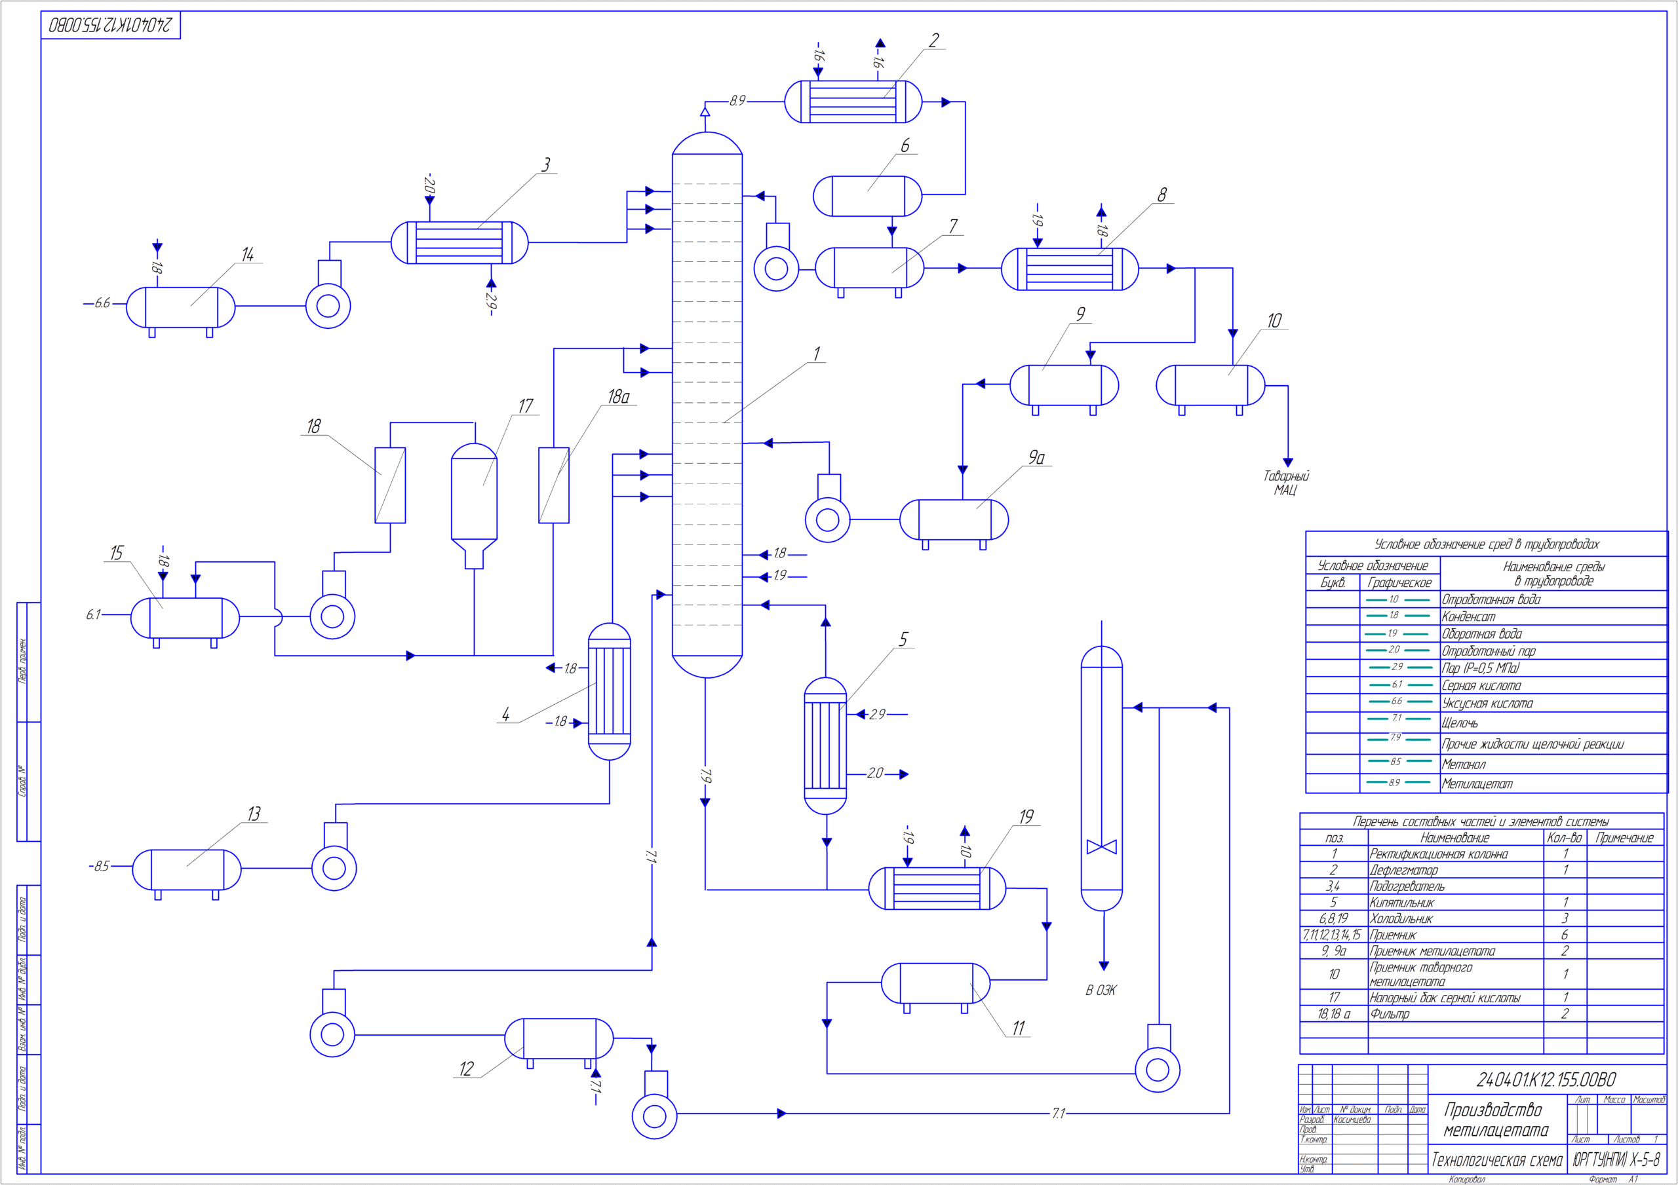Click vertical heater symbol labeled 4

pyautogui.click(x=610, y=691)
